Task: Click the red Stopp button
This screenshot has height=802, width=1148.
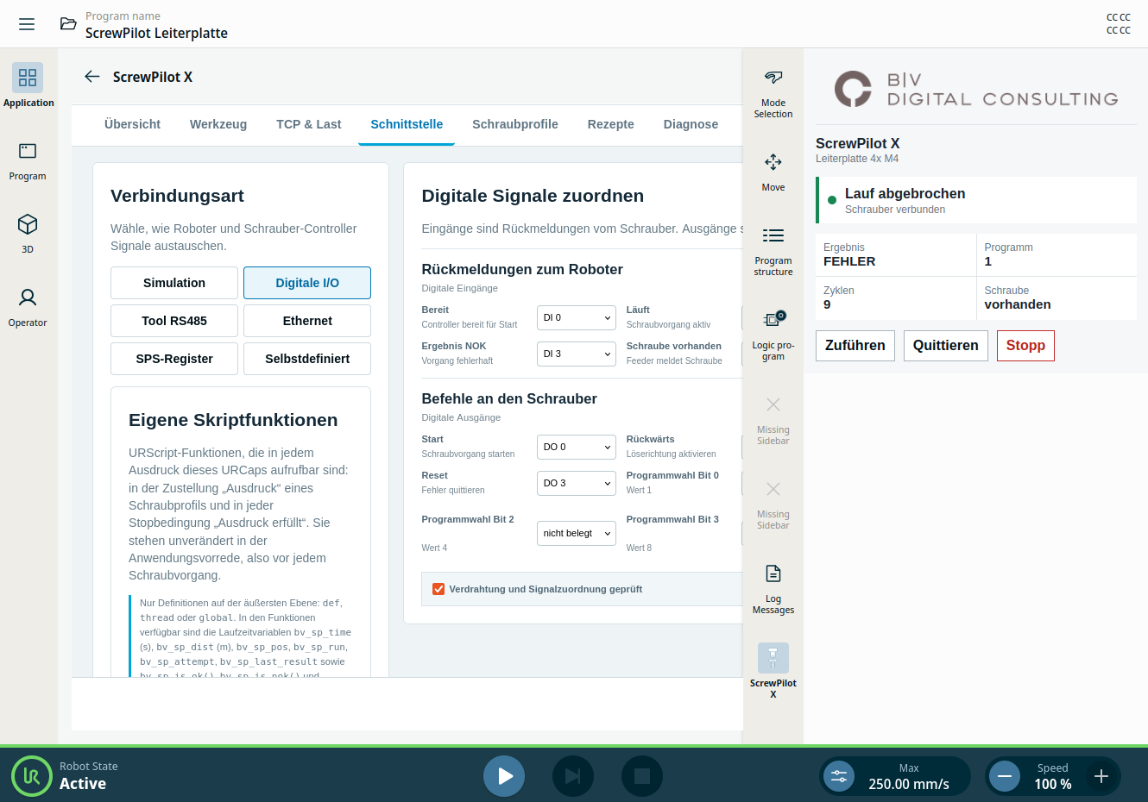Action: click(1025, 346)
